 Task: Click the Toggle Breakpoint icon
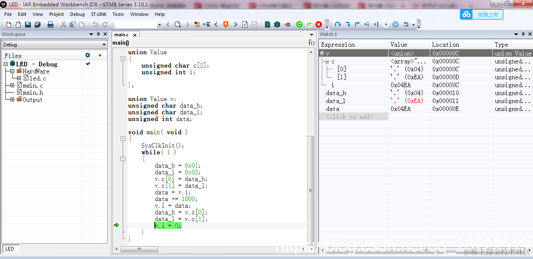287,25
